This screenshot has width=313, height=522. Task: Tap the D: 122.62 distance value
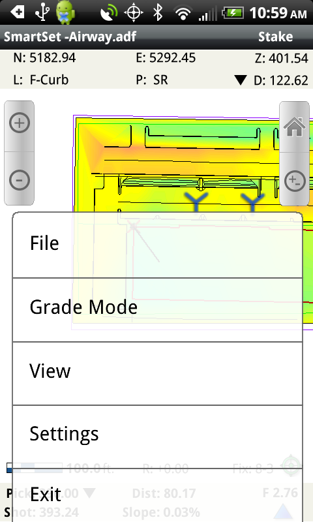[281, 80]
